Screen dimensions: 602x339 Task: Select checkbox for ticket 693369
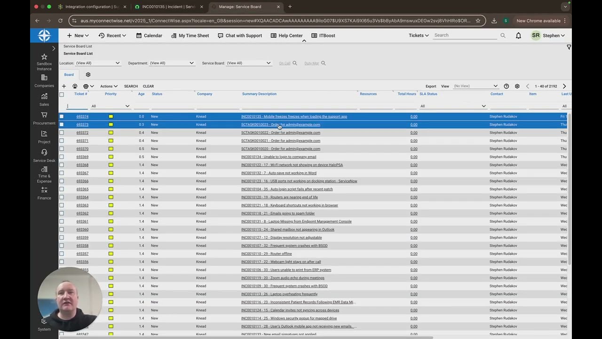62,157
